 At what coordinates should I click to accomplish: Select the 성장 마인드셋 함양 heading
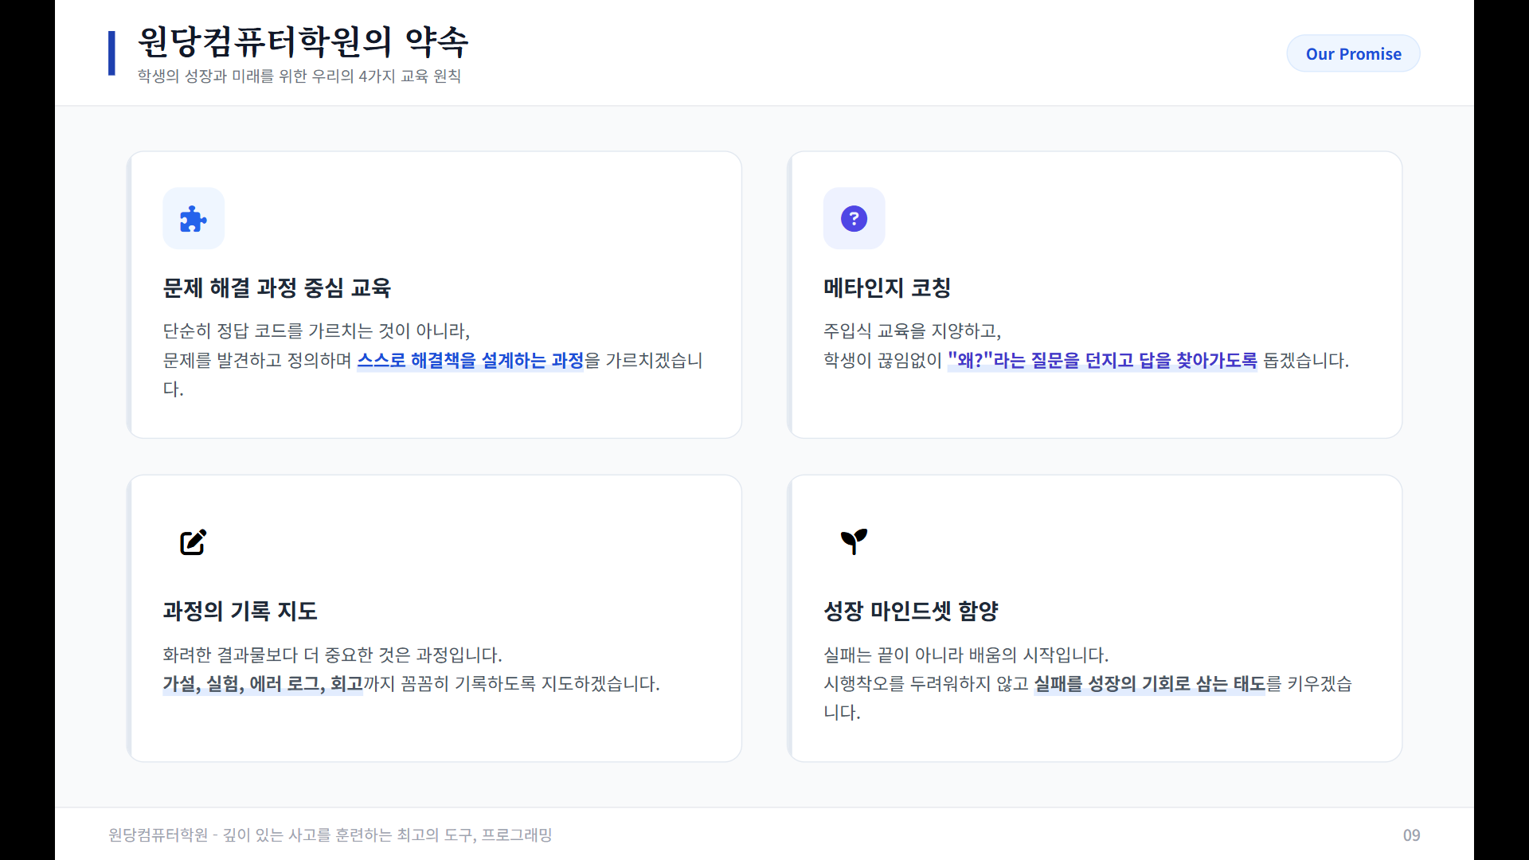point(910,612)
